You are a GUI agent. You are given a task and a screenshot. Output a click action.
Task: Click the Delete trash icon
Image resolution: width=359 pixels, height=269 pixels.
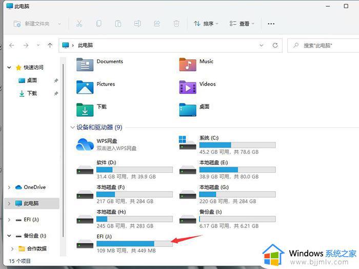tap(176, 24)
